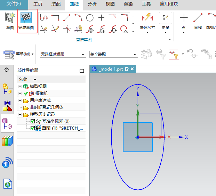Switch to the 装配 ribbon tab
Image resolution: width=216 pixels, height=196 pixels.
pos(56,4)
